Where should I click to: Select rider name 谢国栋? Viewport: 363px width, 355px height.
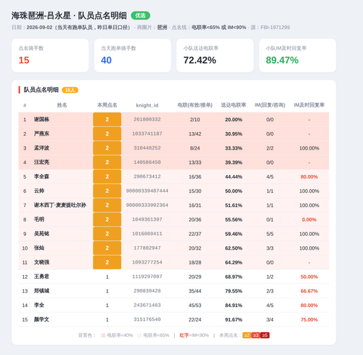click(41, 119)
